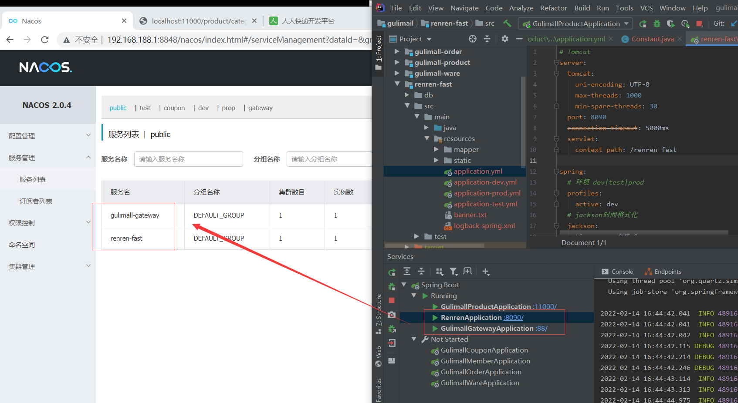Click the Filter funnel icon in the Services toolbar
Image resolution: width=738 pixels, height=403 pixels.
tap(454, 272)
